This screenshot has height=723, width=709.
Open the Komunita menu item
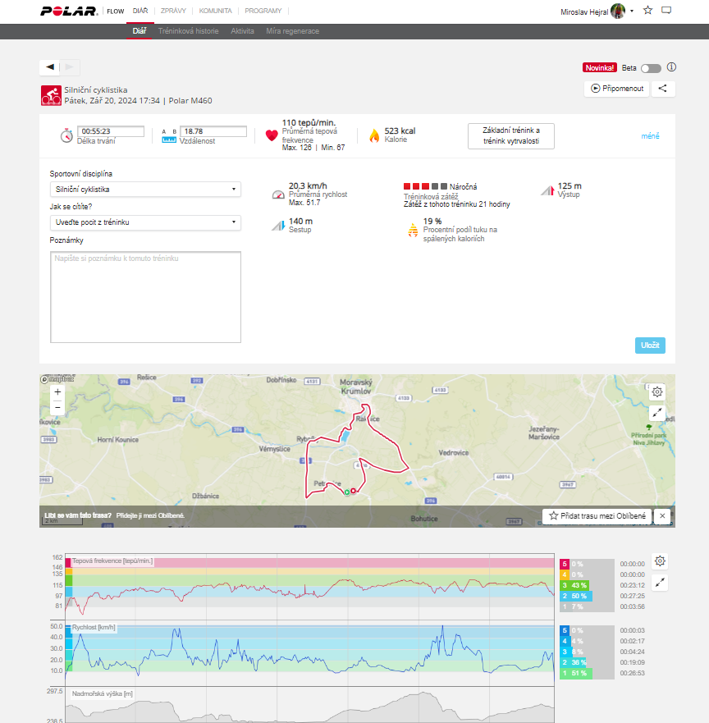[x=215, y=11]
